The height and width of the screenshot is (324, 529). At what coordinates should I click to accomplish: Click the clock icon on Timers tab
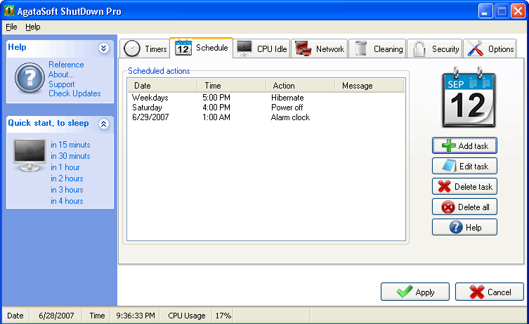131,48
